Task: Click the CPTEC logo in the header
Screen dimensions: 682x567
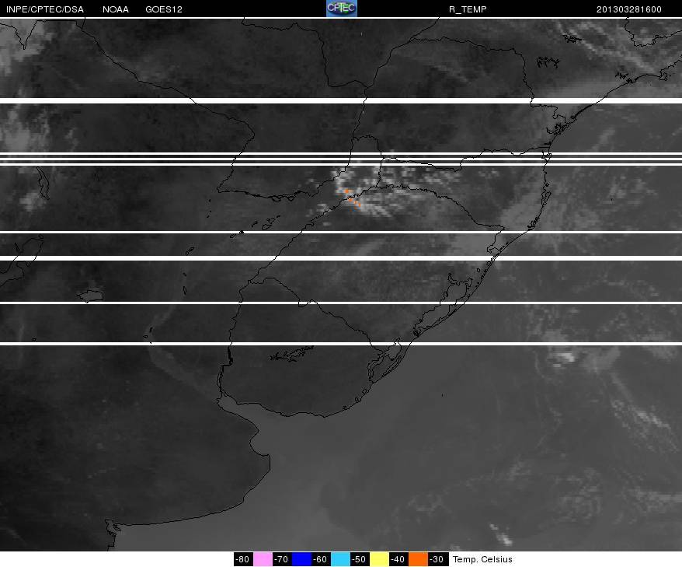Action: tap(342, 9)
